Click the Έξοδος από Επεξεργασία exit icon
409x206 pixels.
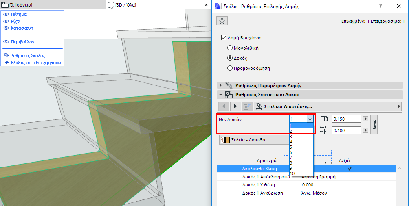[x=6, y=63]
